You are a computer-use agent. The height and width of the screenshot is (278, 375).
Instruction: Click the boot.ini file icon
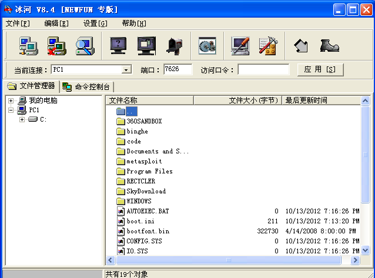pos(121,222)
